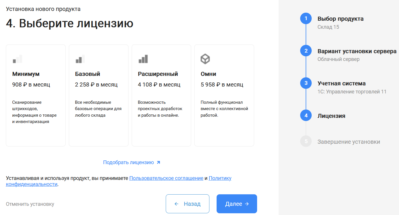Open Пользовательское соглашение link
This screenshot has height=215, width=399.
coord(166,178)
